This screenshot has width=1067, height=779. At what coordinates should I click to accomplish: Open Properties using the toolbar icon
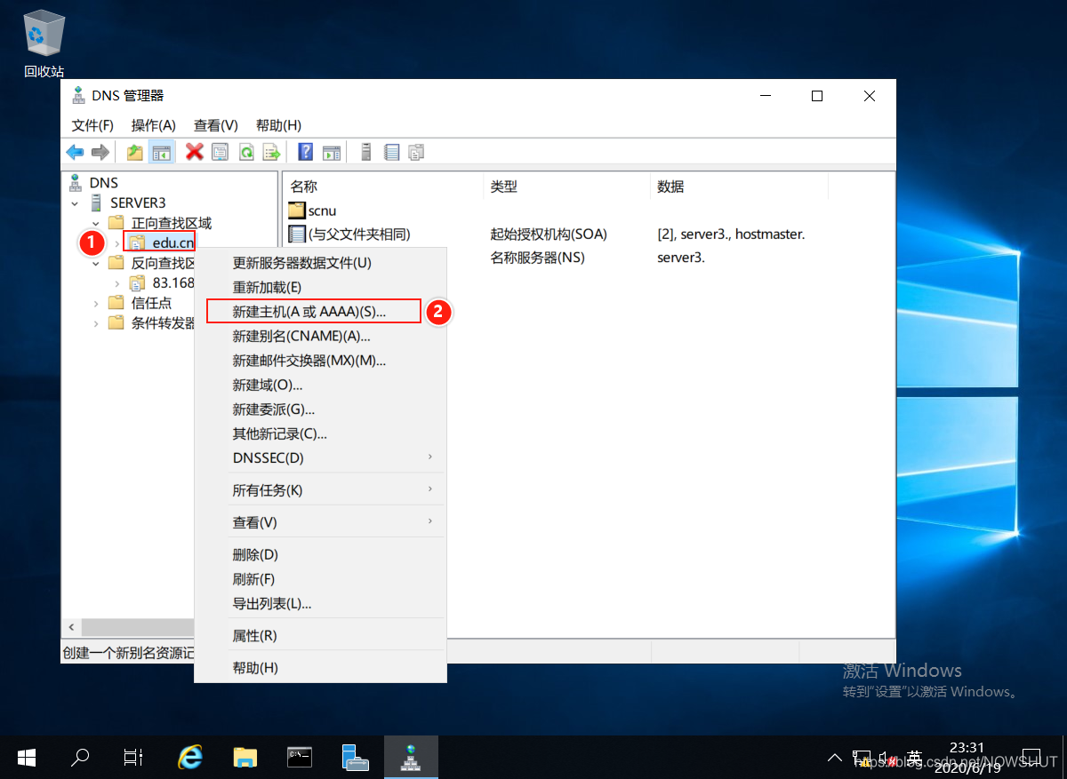click(x=219, y=151)
